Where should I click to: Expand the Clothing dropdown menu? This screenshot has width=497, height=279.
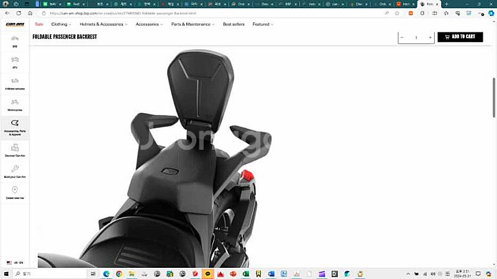(x=61, y=24)
